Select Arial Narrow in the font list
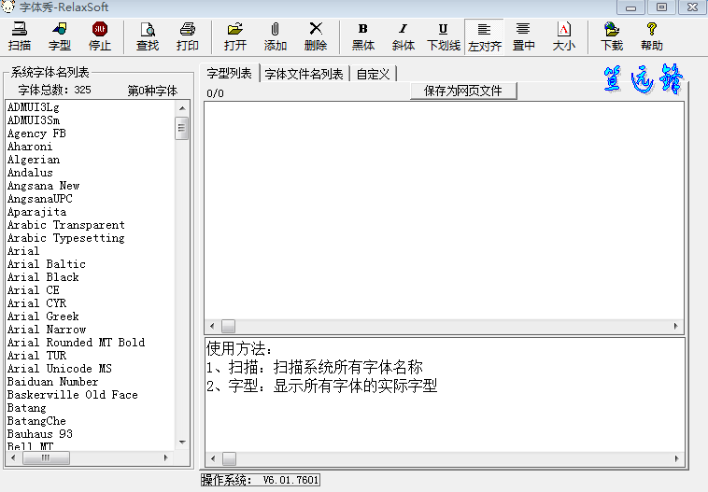Screen dimensions: 708x492 47,330
